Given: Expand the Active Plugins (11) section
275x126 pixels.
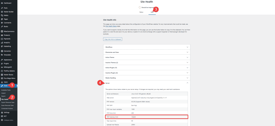Looking at the screenshot, I should [x=147, y=68].
